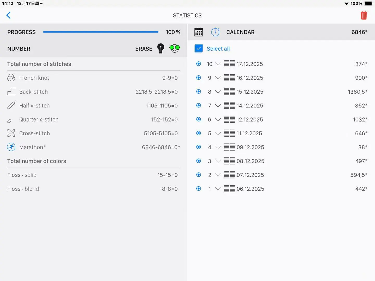
Task: Open details list icon for 16.12.2025
Action: [x=229, y=78]
